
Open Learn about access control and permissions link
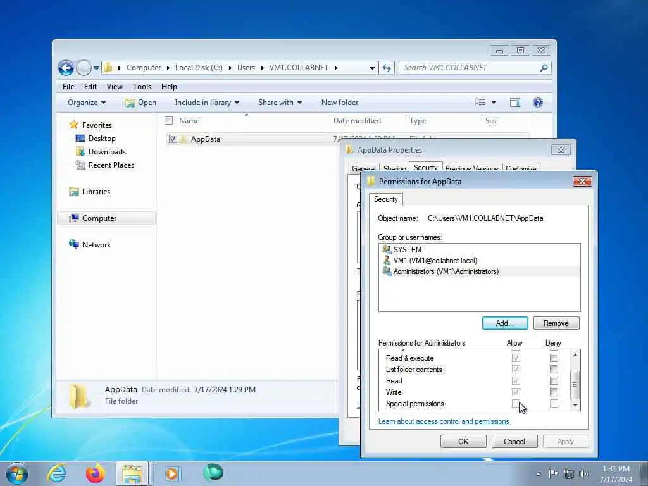pos(444,421)
